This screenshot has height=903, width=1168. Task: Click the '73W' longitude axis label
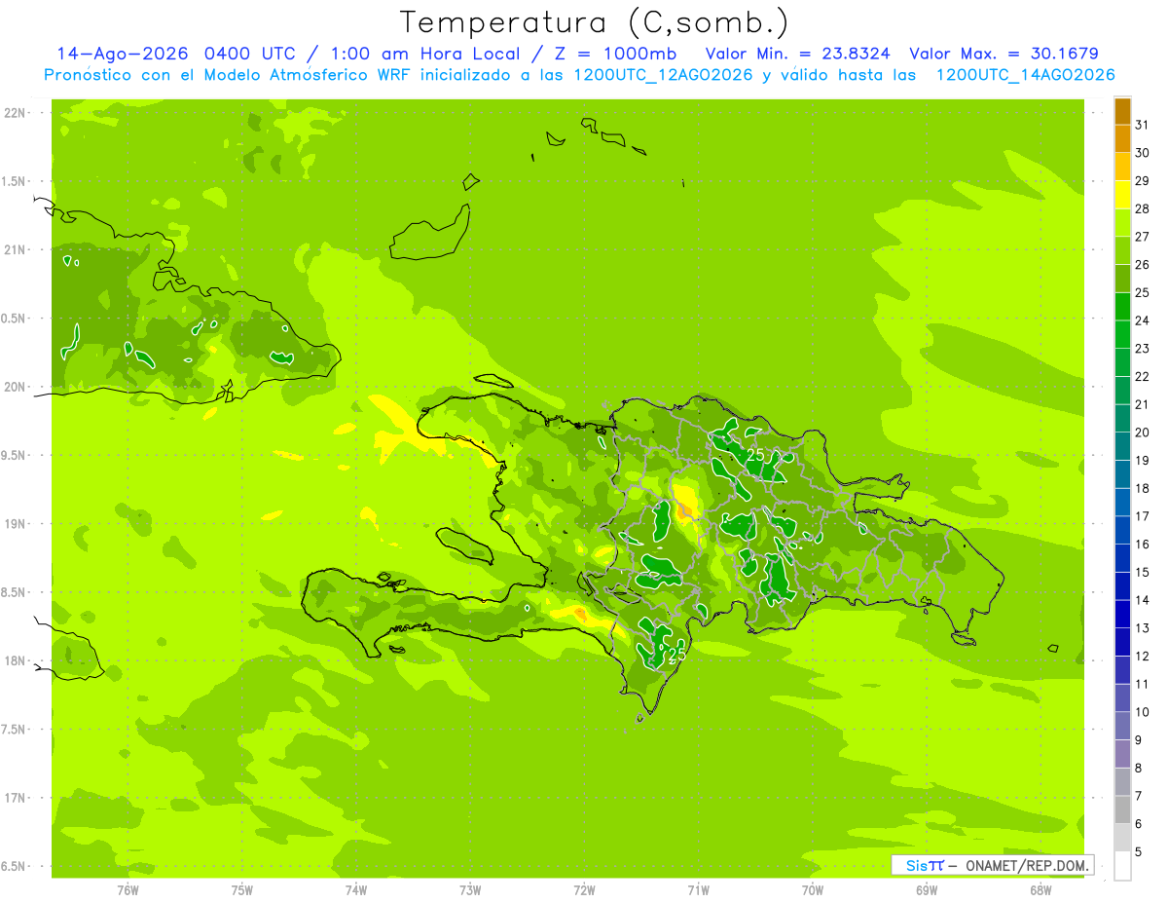pyautogui.click(x=470, y=890)
